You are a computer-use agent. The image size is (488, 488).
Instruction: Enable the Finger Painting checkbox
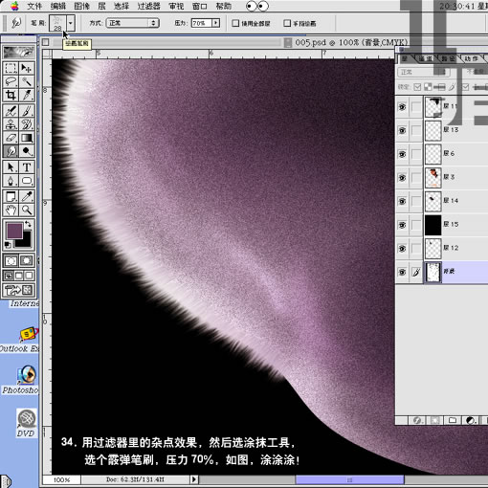click(287, 23)
